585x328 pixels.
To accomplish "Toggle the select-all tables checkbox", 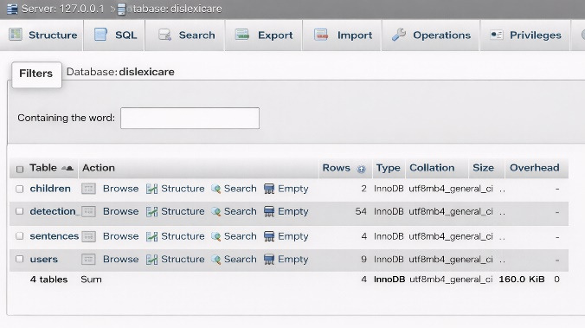I will [x=20, y=170].
